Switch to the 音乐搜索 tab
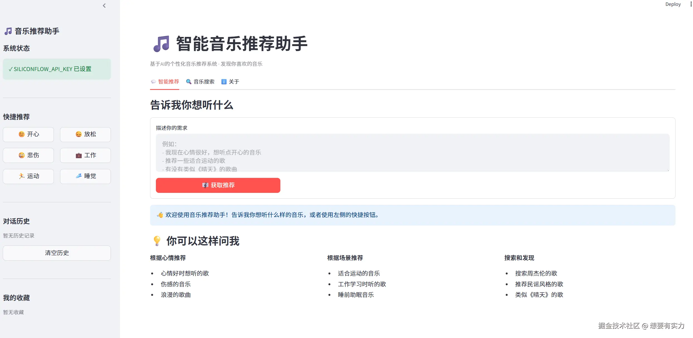The image size is (693, 338). point(204,82)
